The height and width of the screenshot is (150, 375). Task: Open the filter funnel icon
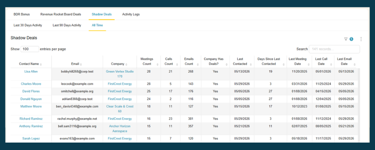[x=346, y=39]
